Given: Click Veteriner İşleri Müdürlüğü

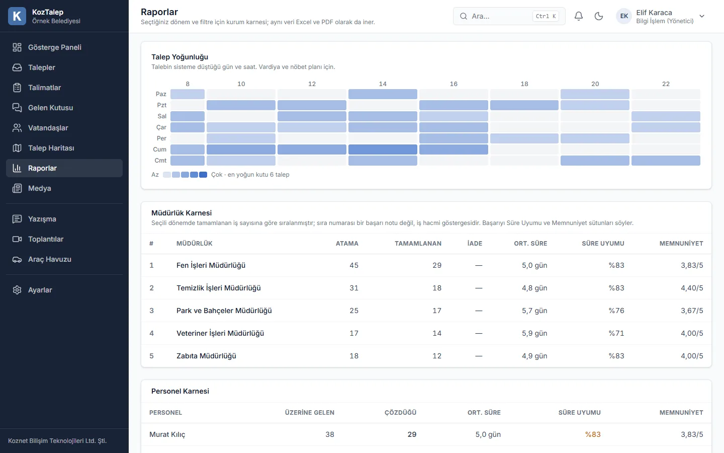Looking at the screenshot, I should click(x=220, y=333).
